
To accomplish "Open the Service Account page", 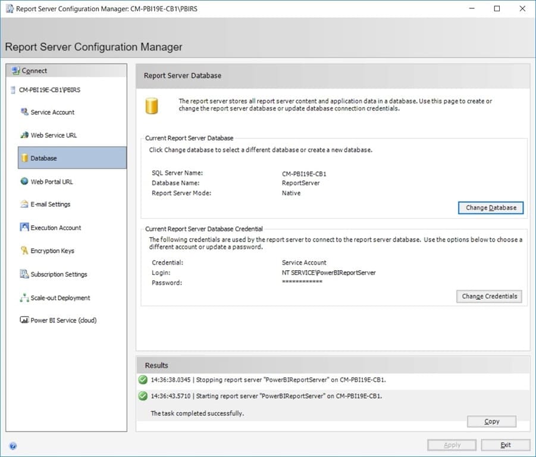I will 52,112.
